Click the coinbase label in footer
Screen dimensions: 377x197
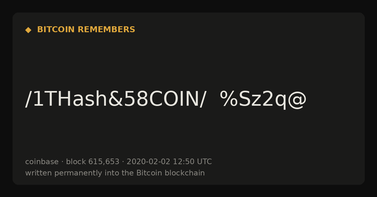pos(42,162)
